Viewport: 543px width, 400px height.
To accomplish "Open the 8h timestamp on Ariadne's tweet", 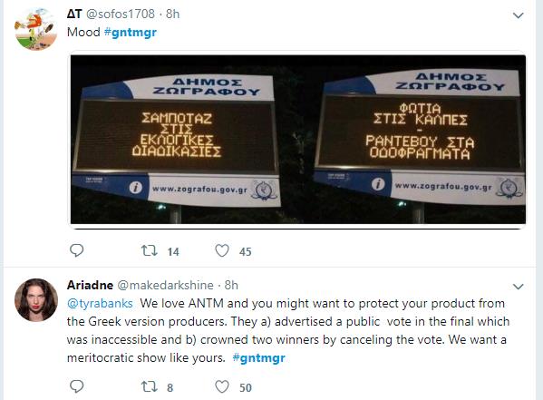I will coord(231,285).
